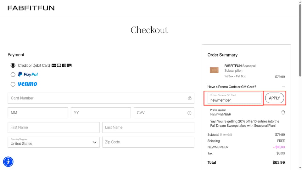Click the 'Payment' section heading
302x170 pixels.
(16, 55)
